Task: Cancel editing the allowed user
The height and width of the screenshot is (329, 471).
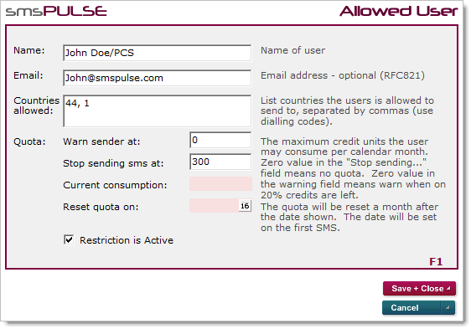Action: (x=411, y=308)
